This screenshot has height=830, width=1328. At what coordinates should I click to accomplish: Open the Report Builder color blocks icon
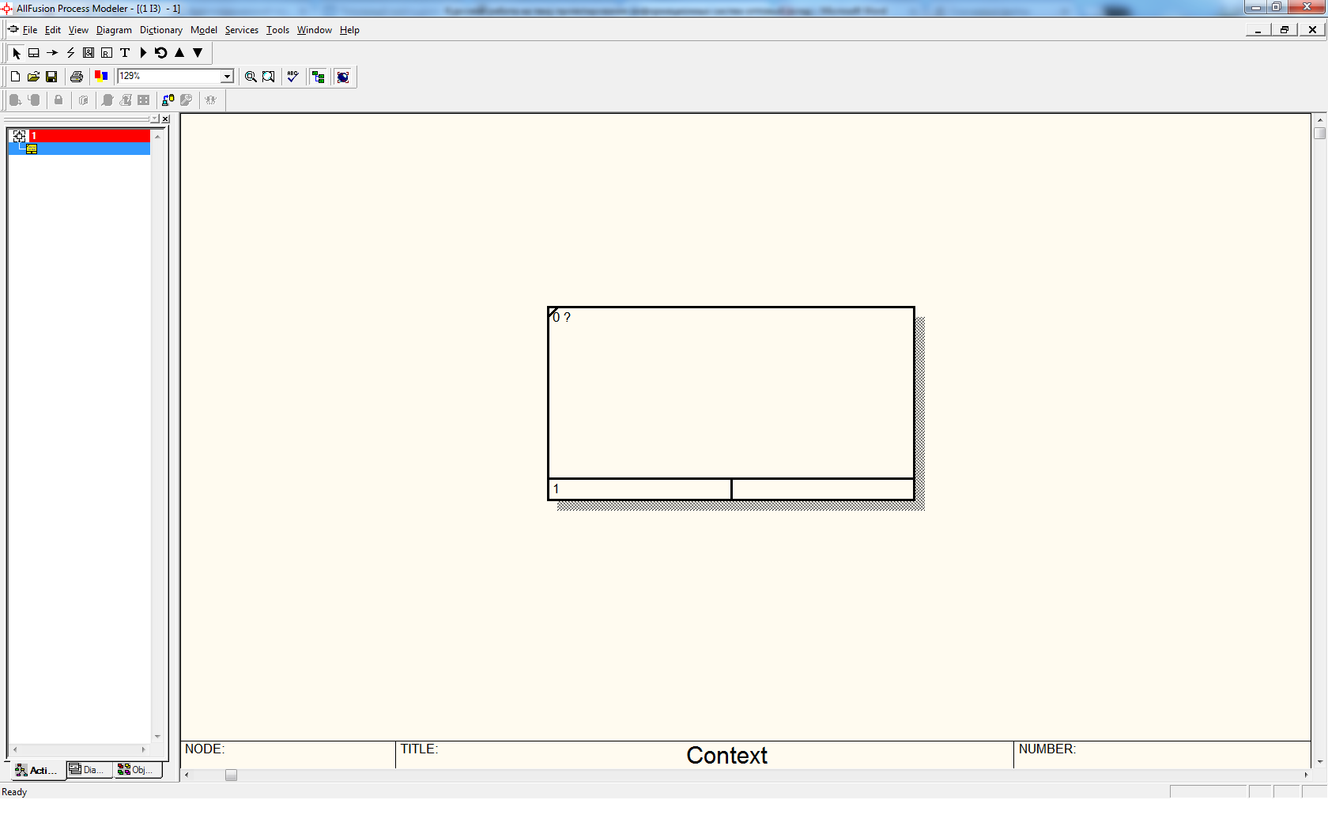pos(101,77)
